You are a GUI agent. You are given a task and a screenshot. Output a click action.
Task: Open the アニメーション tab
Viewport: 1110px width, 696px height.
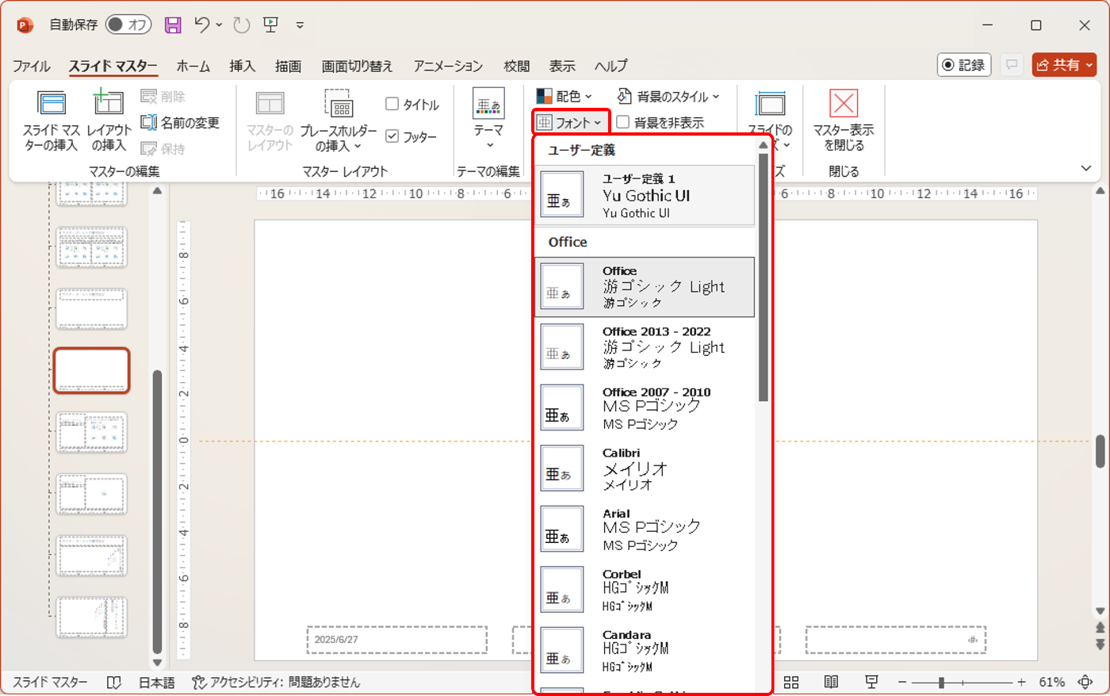click(448, 66)
